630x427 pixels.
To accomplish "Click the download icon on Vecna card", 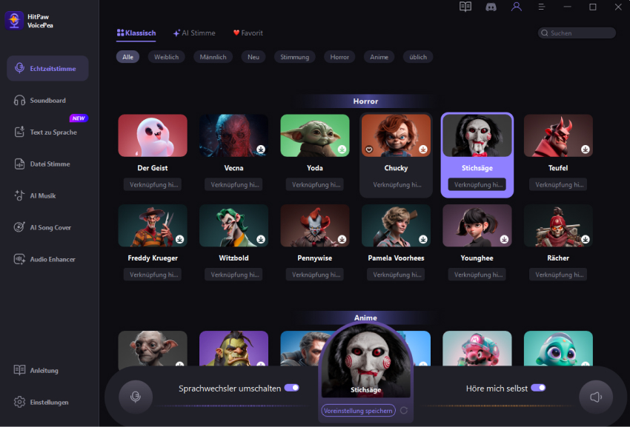I will (x=261, y=149).
